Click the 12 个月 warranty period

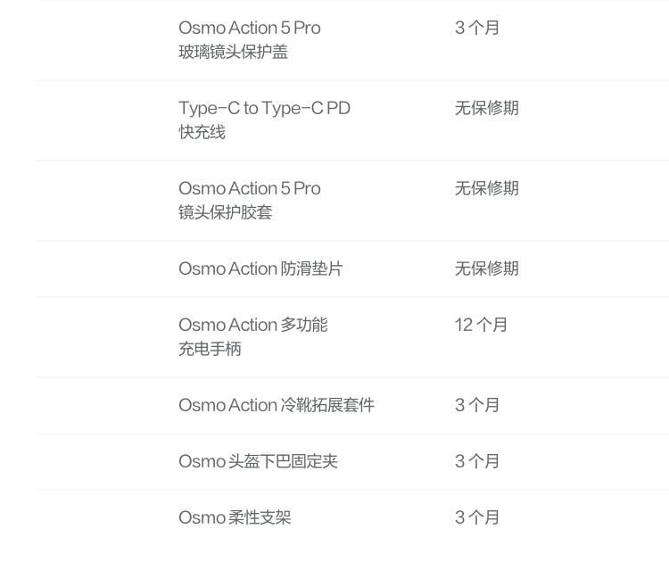tap(481, 326)
